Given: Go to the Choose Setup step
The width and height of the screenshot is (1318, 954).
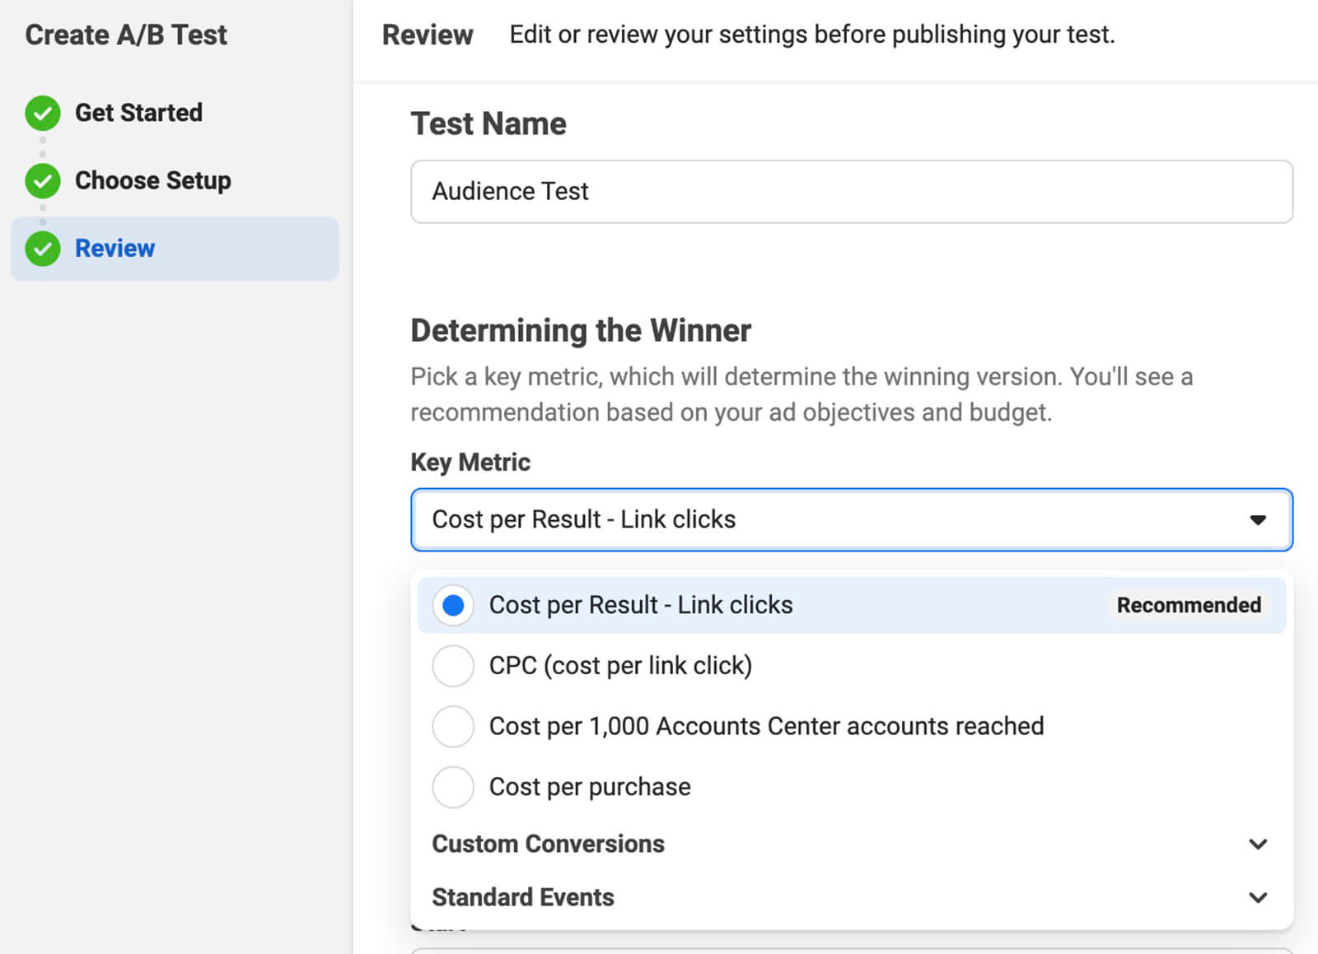Looking at the screenshot, I should (x=152, y=180).
